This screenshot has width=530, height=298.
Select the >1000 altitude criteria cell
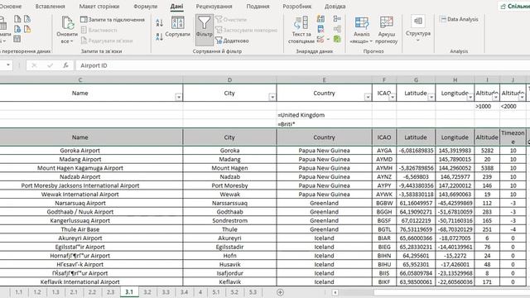pyautogui.click(x=487, y=106)
